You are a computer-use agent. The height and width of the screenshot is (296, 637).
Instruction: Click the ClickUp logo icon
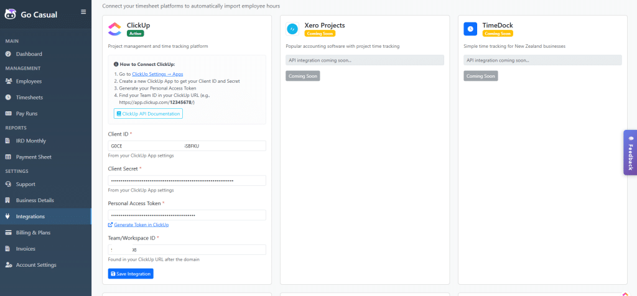115,29
